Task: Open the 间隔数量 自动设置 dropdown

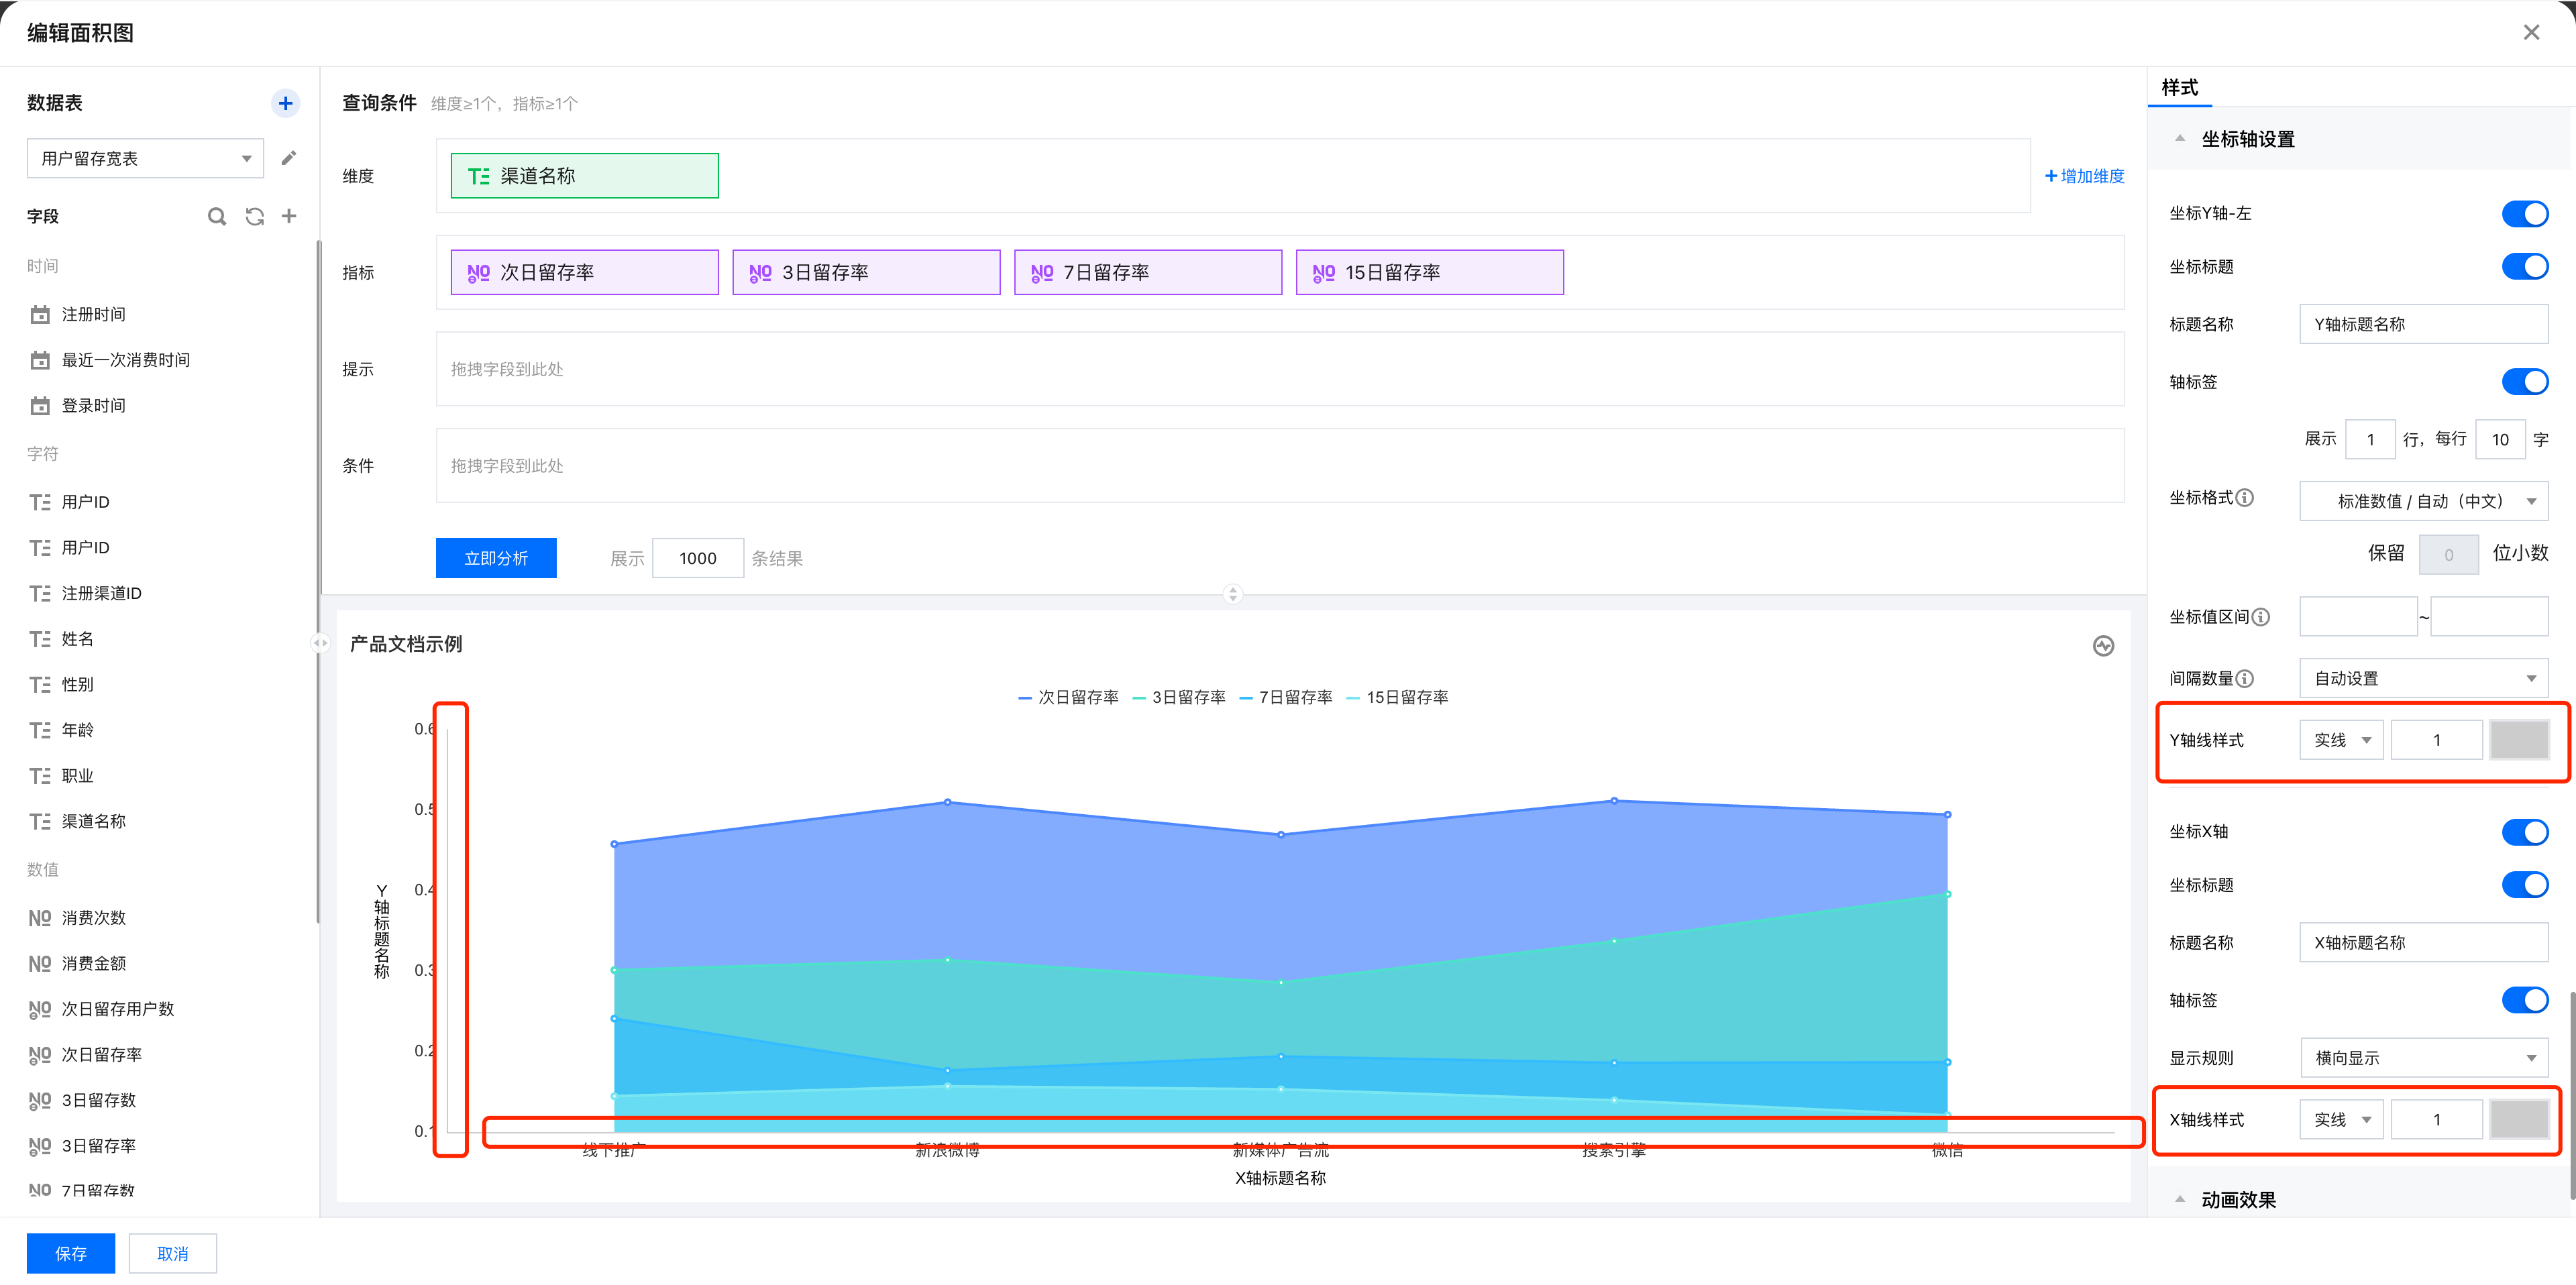Action: (x=2423, y=679)
